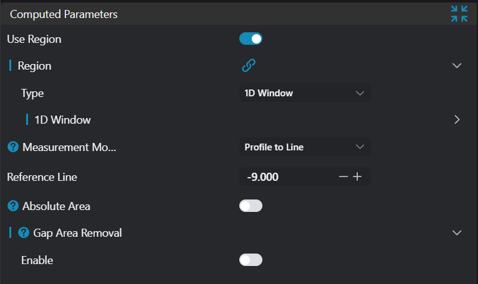Click the 1D Window subsection label
The width and height of the screenshot is (478, 284).
click(x=62, y=119)
